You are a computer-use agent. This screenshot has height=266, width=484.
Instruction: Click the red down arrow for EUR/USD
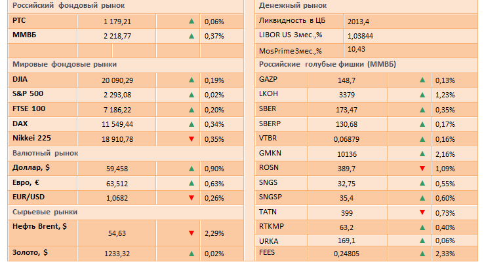(192, 197)
